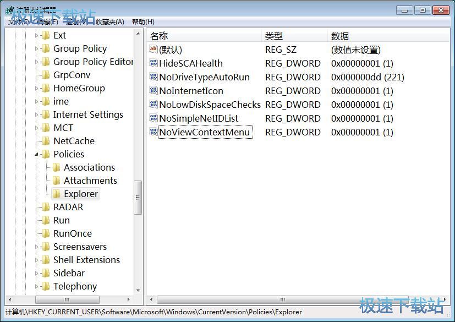Select the HideSCAHealth value name
The height and width of the screenshot is (322, 455).
[x=191, y=63]
